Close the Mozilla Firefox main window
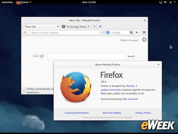The height and width of the screenshot is (134, 178). pyautogui.click(x=144, y=20)
